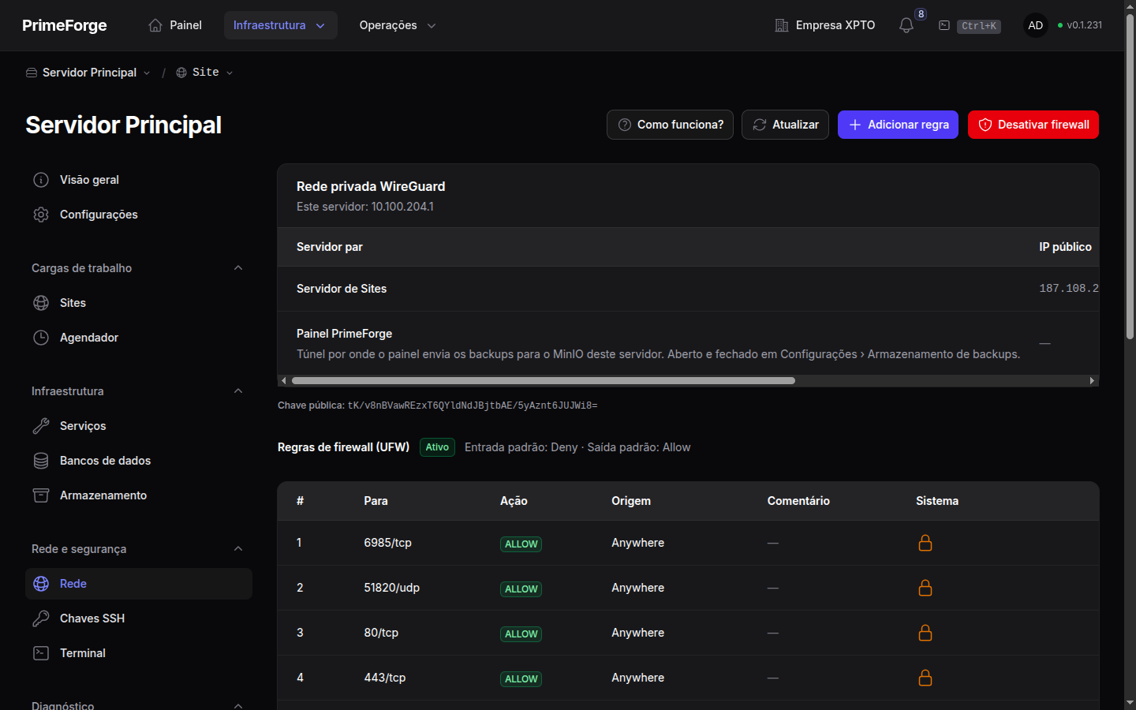Open Armazenamento in sidebar
This screenshot has height=710, width=1136.
click(x=139, y=495)
